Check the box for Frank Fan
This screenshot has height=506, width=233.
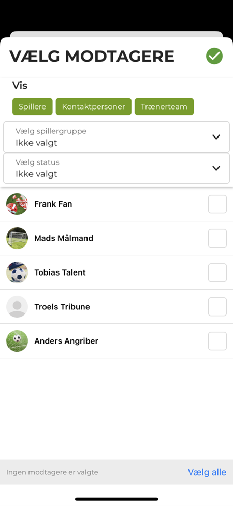tap(217, 204)
